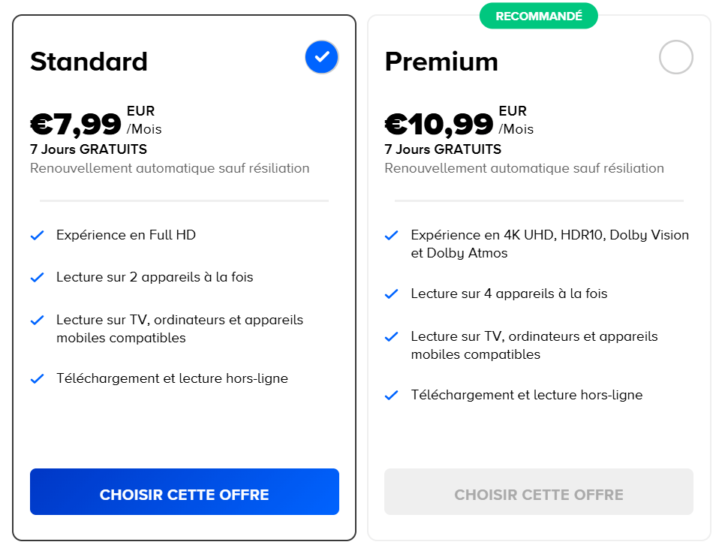Click Renouvellement automatique text in Premium card
Image resolution: width=725 pixels, height=548 pixels.
pyautogui.click(x=524, y=168)
